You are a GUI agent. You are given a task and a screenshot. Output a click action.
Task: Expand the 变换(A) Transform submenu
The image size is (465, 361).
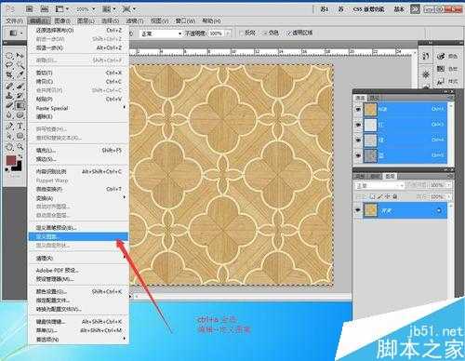point(79,198)
